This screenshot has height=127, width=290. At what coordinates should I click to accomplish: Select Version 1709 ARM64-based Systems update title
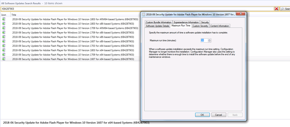pyautogui.click(x=75, y=28)
